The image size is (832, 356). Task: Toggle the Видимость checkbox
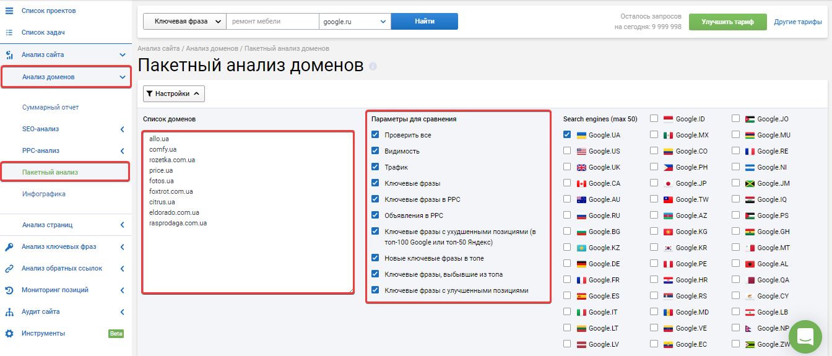[375, 150]
